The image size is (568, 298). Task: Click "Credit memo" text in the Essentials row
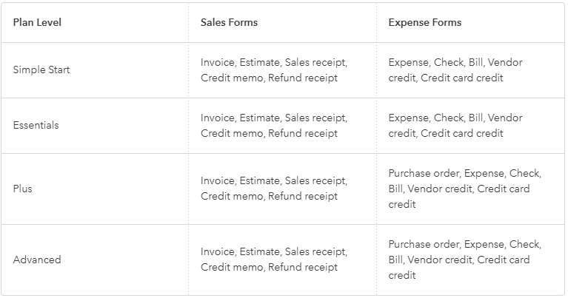coord(231,134)
